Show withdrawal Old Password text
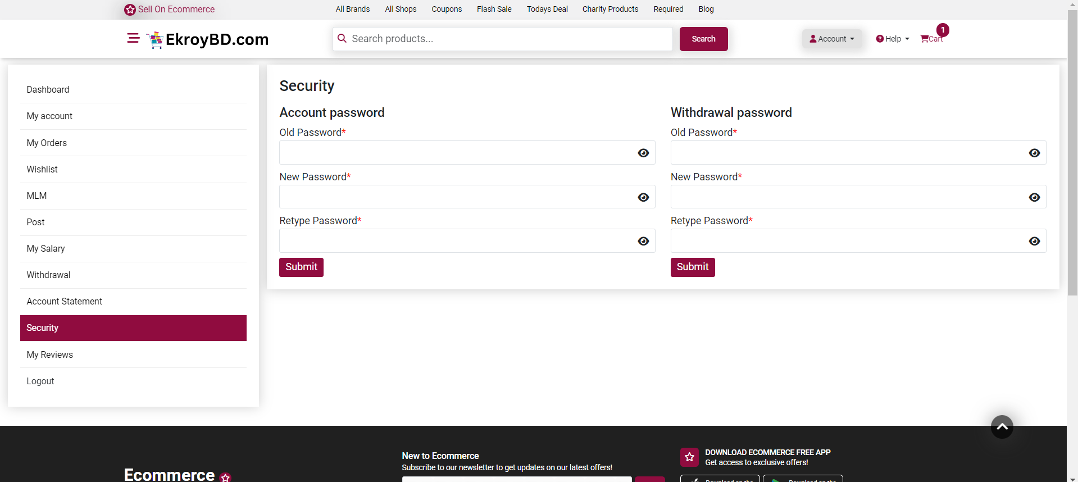 [1034, 153]
